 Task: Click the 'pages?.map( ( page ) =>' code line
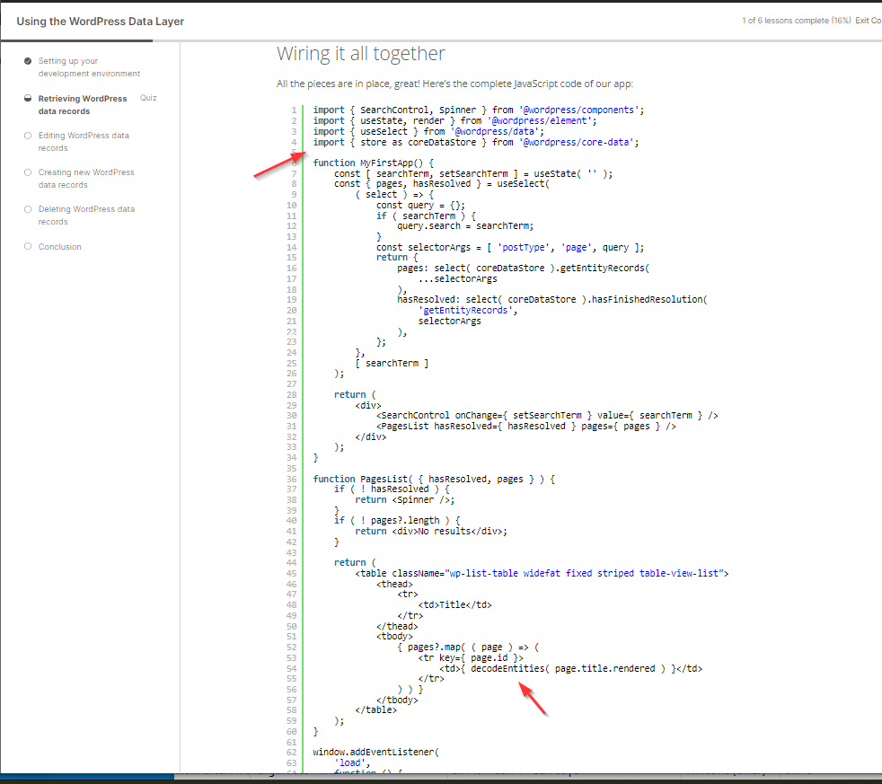coord(468,647)
